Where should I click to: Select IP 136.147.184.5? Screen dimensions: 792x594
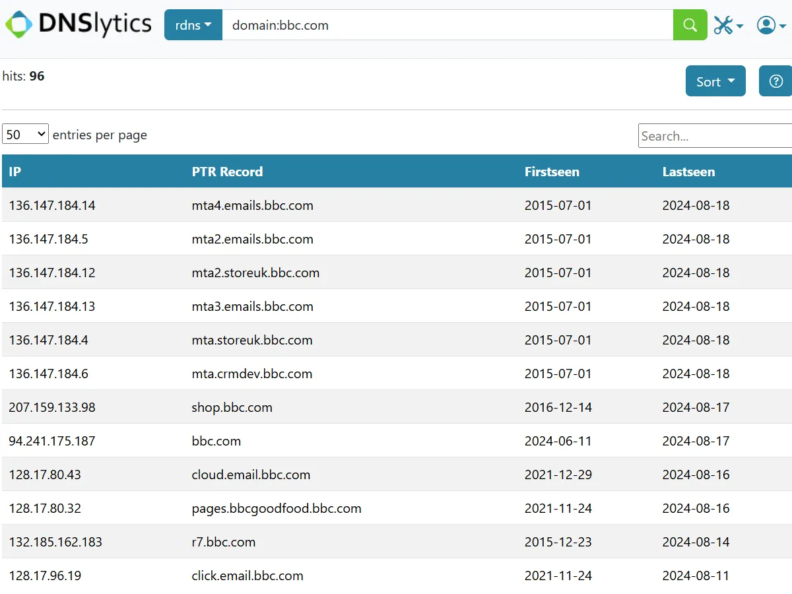48,239
